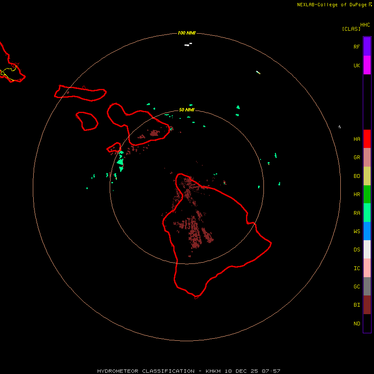Screen dimensions: 374x374
Task: Click the HHC product label
Action: tap(365, 25)
